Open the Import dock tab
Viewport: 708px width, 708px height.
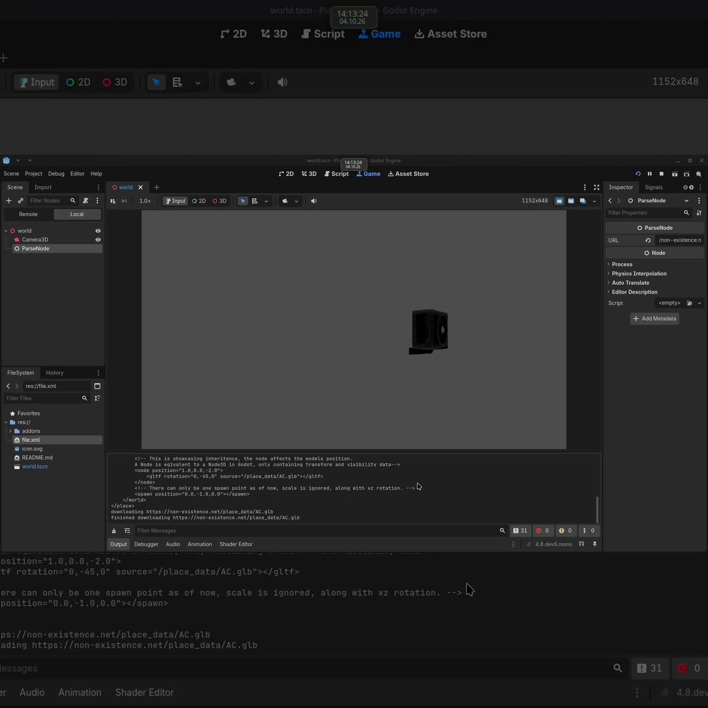(x=43, y=188)
